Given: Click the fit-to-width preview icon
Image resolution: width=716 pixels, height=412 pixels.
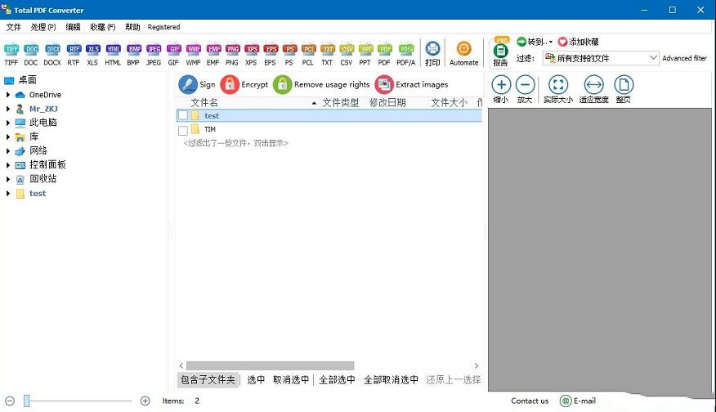Looking at the screenshot, I should [x=593, y=85].
